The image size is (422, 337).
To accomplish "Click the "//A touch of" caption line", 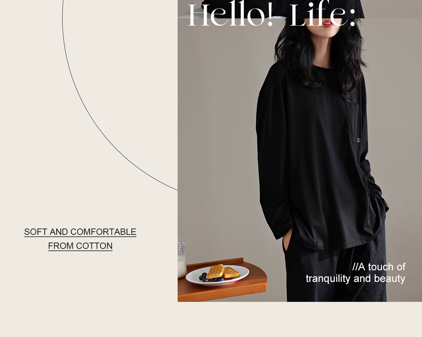I will (x=379, y=267).
